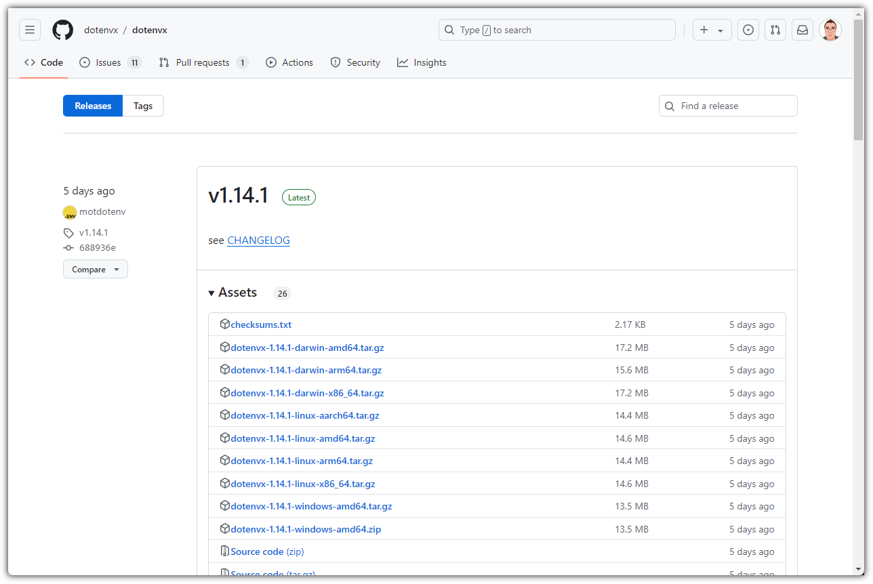
Task: Download dotenvx-1.14.1-windows-amd64.zip
Action: pos(306,529)
